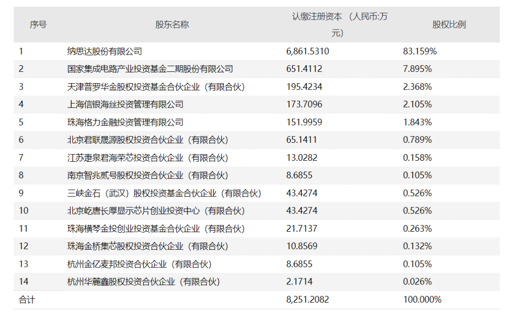Click percentage 0.158%
This screenshot has height=313, width=514.
[417, 157]
